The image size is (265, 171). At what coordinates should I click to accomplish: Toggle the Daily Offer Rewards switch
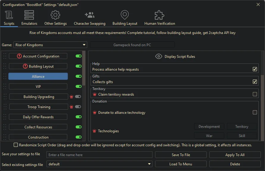[79, 117]
